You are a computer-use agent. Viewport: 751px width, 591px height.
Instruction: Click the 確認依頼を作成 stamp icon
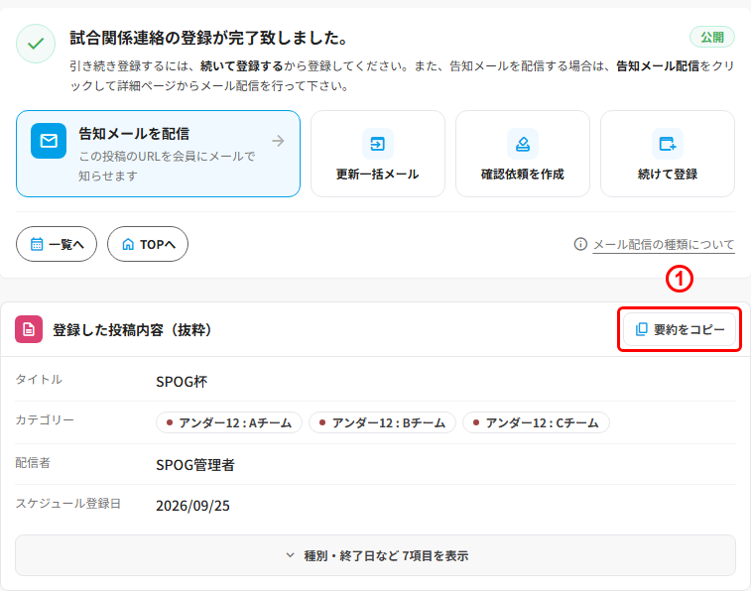click(x=523, y=144)
